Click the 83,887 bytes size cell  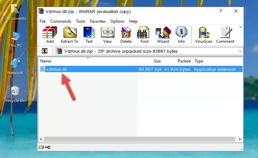(x=150, y=69)
